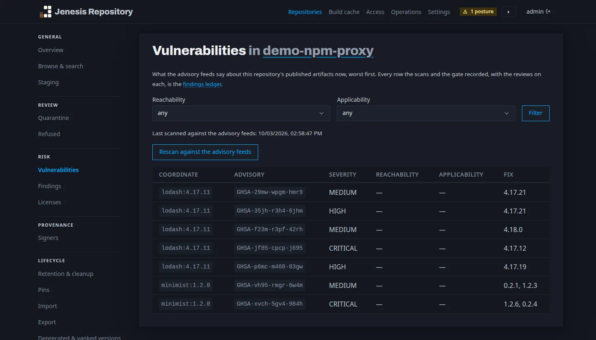Open the Refused review page
Viewport: 596px width, 340px height.
click(x=49, y=134)
